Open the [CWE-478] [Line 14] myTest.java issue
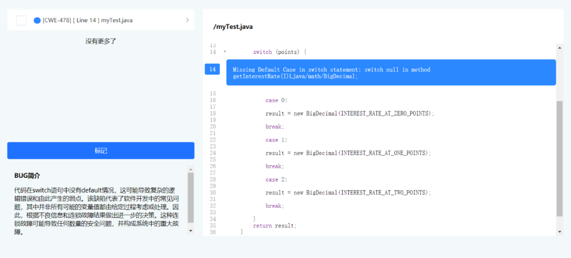Screen dimensions: 571x258 coord(87,21)
